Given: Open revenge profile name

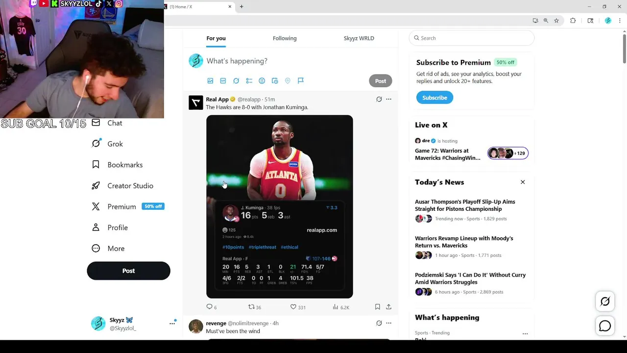Looking at the screenshot, I should coord(216,324).
